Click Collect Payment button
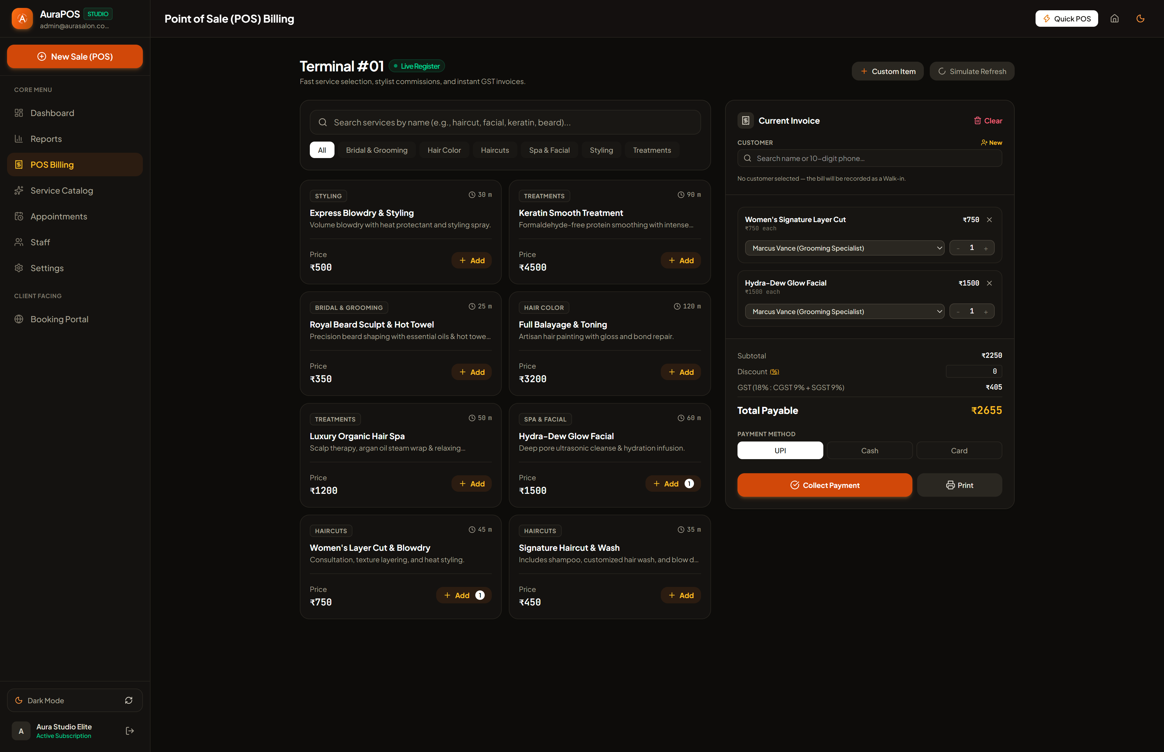Viewport: 1164px width, 752px height. click(x=824, y=485)
